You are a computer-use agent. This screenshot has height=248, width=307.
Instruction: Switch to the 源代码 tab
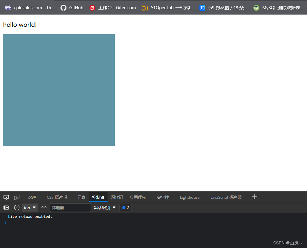[x=117, y=197]
